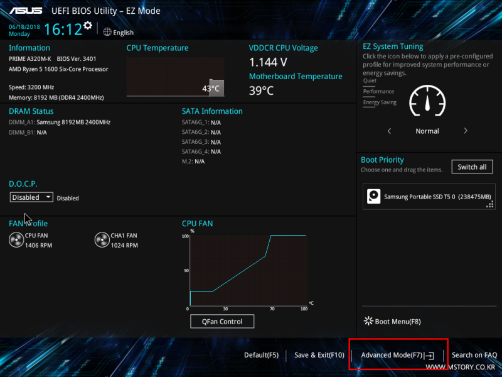Viewport: 502px width, 377px height.
Task: Click the Samsung Portable SSD drive icon
Action: (x=373, y=196)
